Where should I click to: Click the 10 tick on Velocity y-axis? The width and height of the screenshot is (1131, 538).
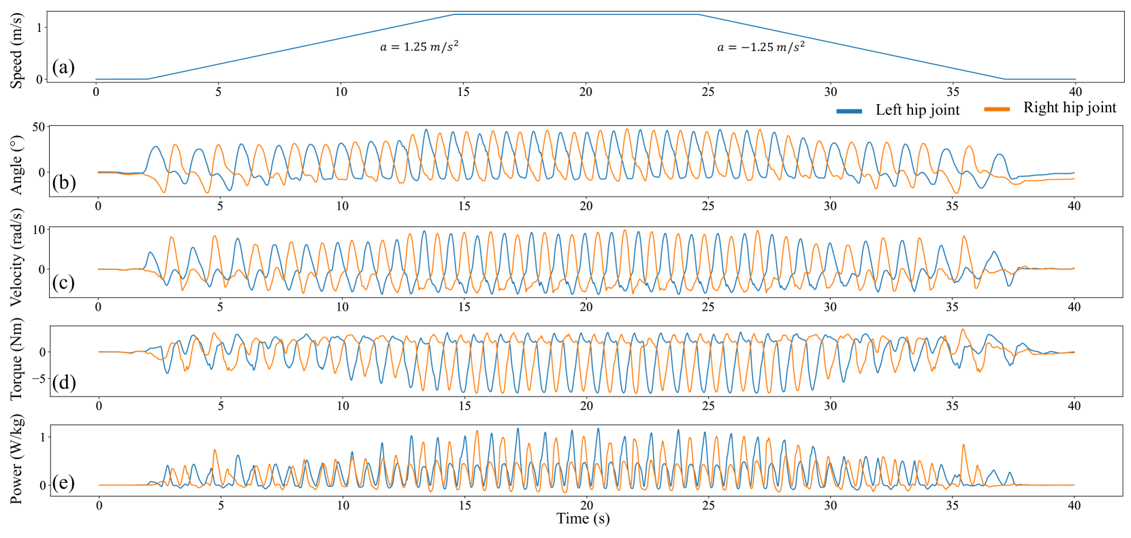(39, 230)
